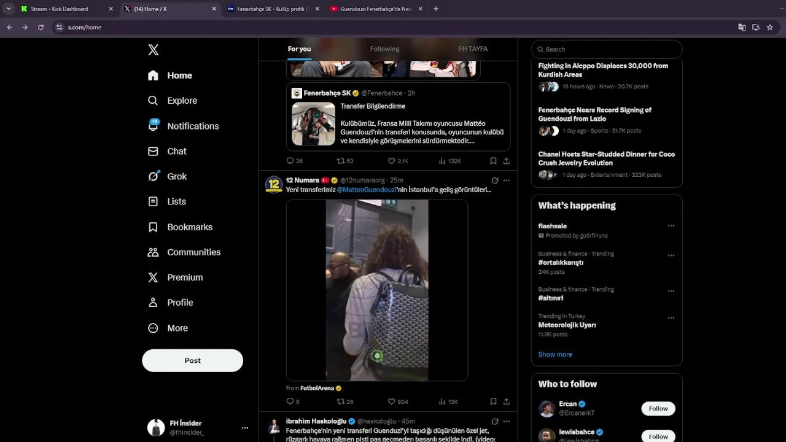
Task: Open Explore from the sidebar
Action: [173, 101]
